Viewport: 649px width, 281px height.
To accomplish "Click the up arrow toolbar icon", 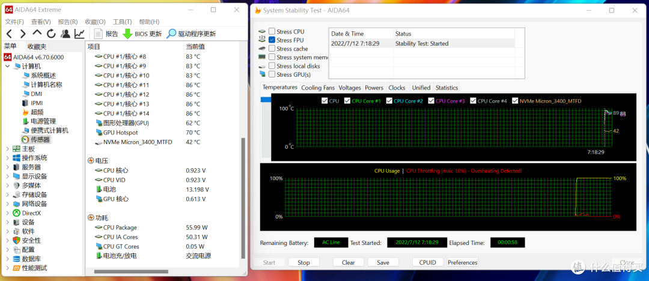I will tap(37, 33).
